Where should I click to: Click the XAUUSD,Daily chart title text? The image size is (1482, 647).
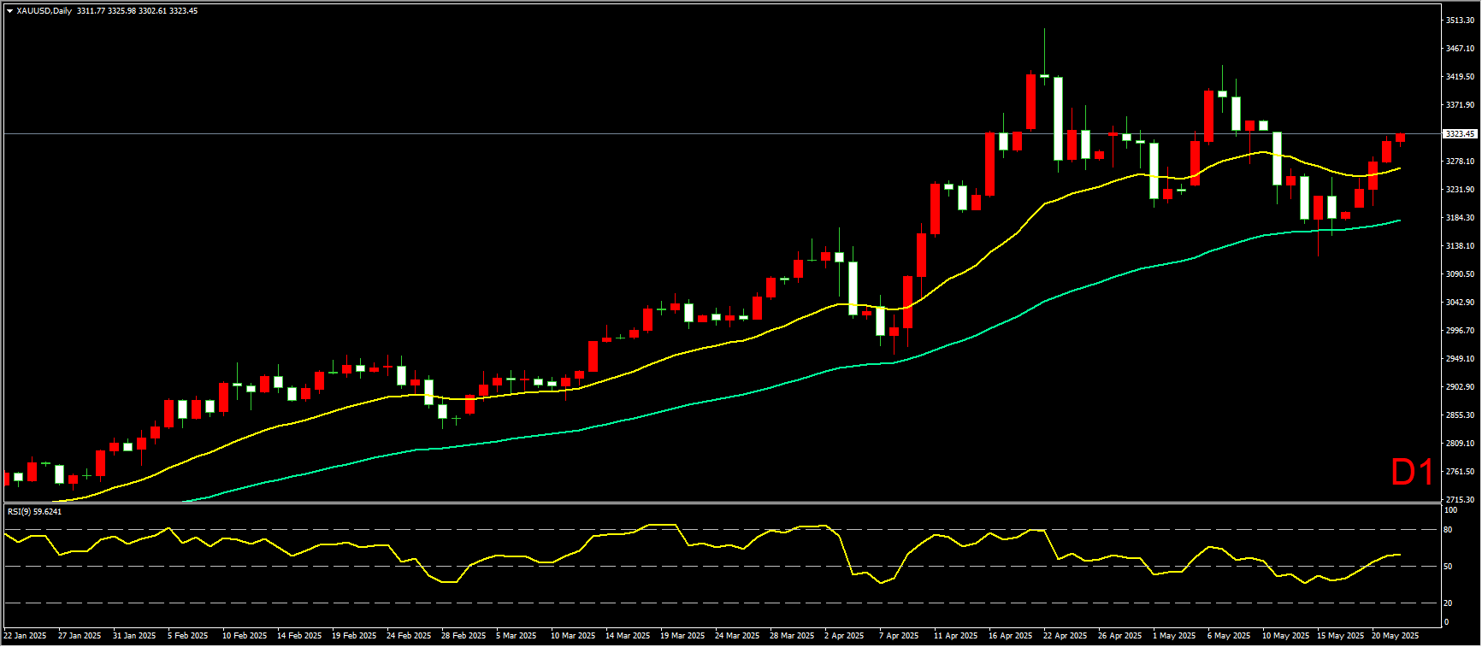pyautogui.click(x=44, y=11)
